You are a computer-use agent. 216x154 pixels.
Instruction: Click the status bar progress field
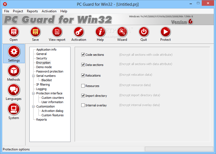179,149
